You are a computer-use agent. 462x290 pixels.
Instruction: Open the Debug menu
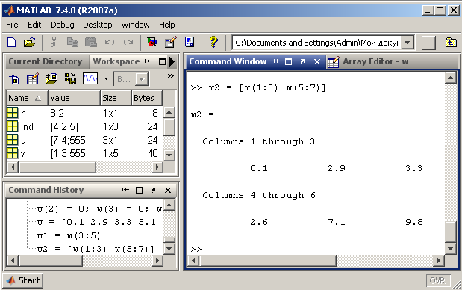(x=63, y=25)
